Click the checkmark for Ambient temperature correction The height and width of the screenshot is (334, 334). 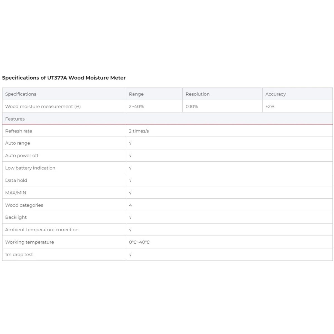tap(130, 230)
